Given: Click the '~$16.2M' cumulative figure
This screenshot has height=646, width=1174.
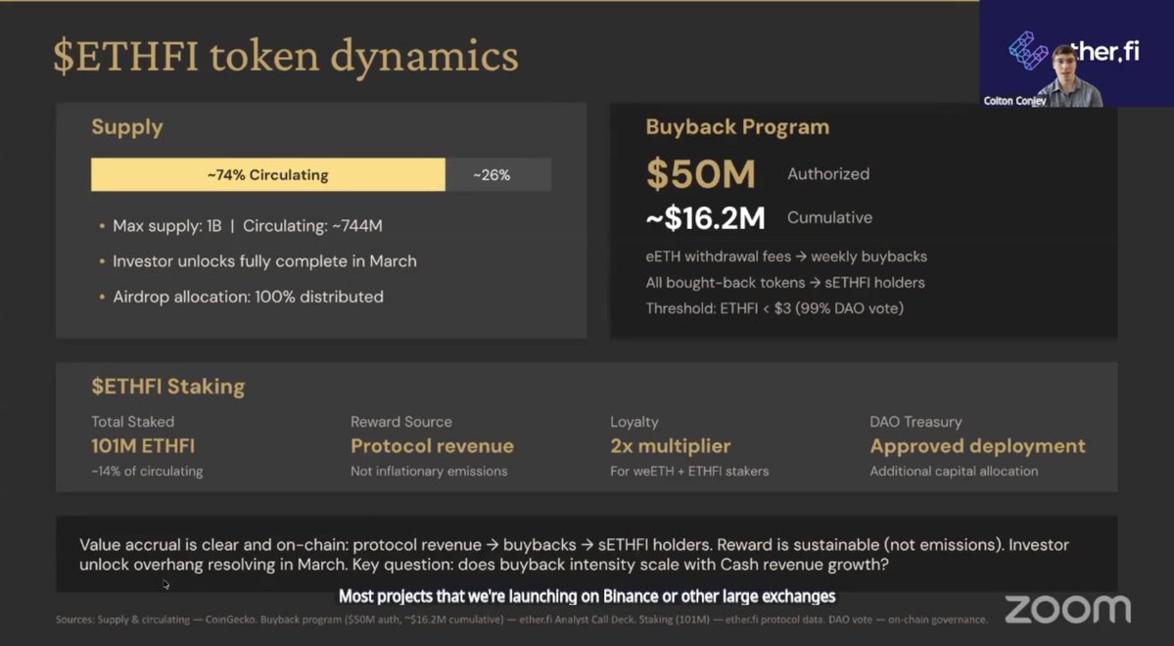Looking at the screenshot, I should (705, 218).
